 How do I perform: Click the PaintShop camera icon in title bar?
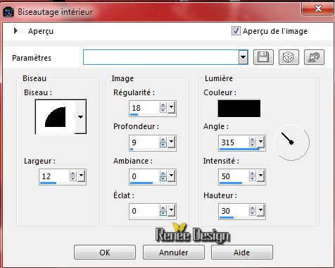pos(8,12)
